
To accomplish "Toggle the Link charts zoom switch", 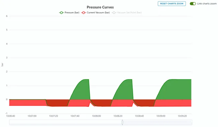I will (193, 4).
